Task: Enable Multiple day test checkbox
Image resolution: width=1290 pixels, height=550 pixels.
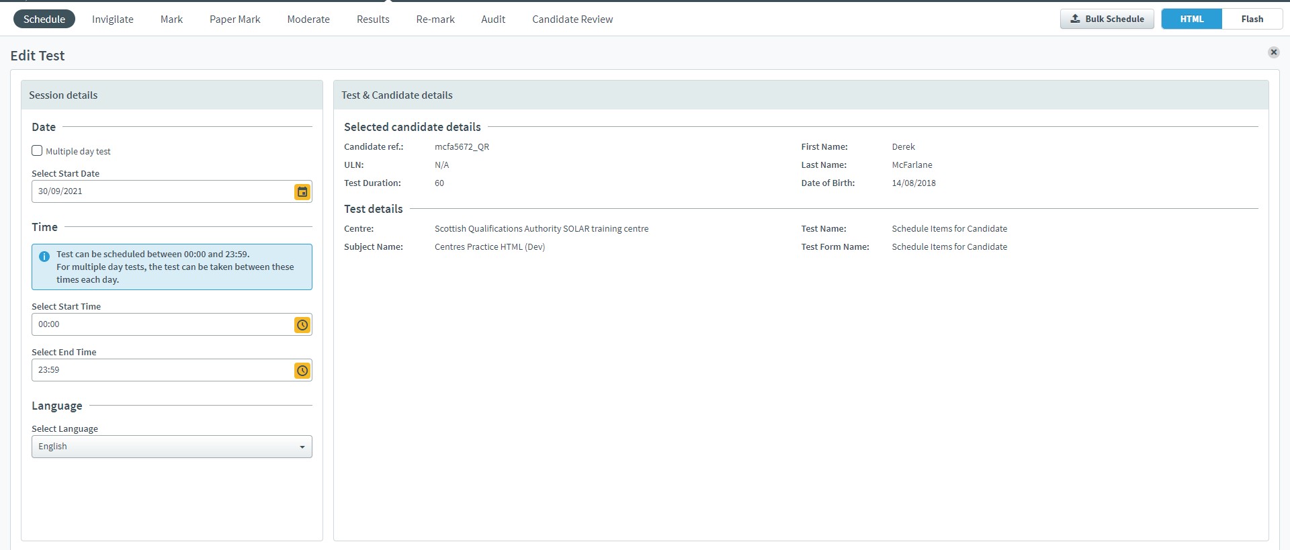Action: click(37, 150)
